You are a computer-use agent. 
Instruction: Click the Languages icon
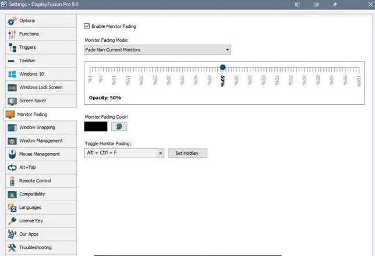click(12, 208)
